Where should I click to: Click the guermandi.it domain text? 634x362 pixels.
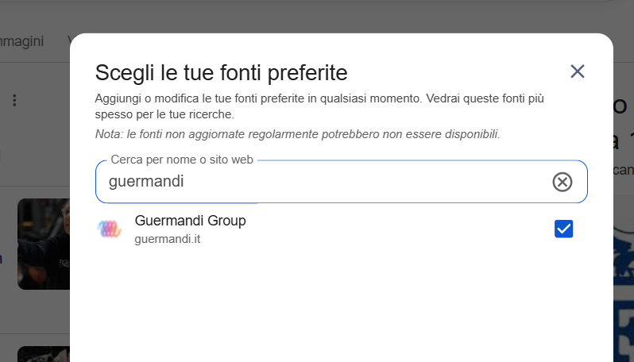pos(168,239)
